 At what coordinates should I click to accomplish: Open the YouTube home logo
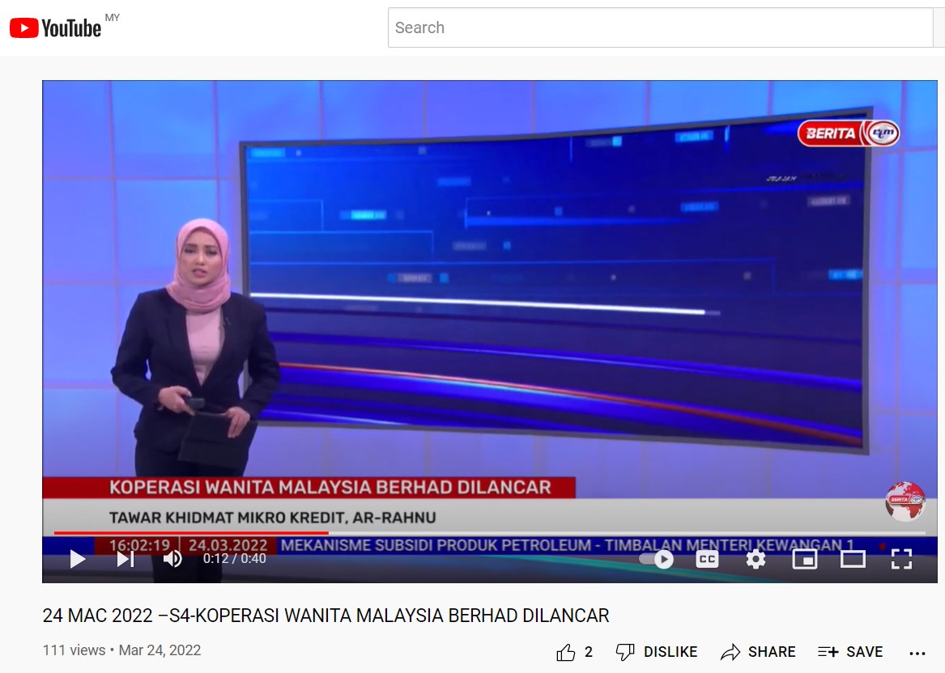[55, 28]
